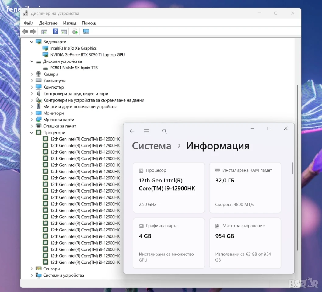This screenshot has height=292, width=322.
Task: Click the Дискови устройства drive icon
Action: point(38,62)
